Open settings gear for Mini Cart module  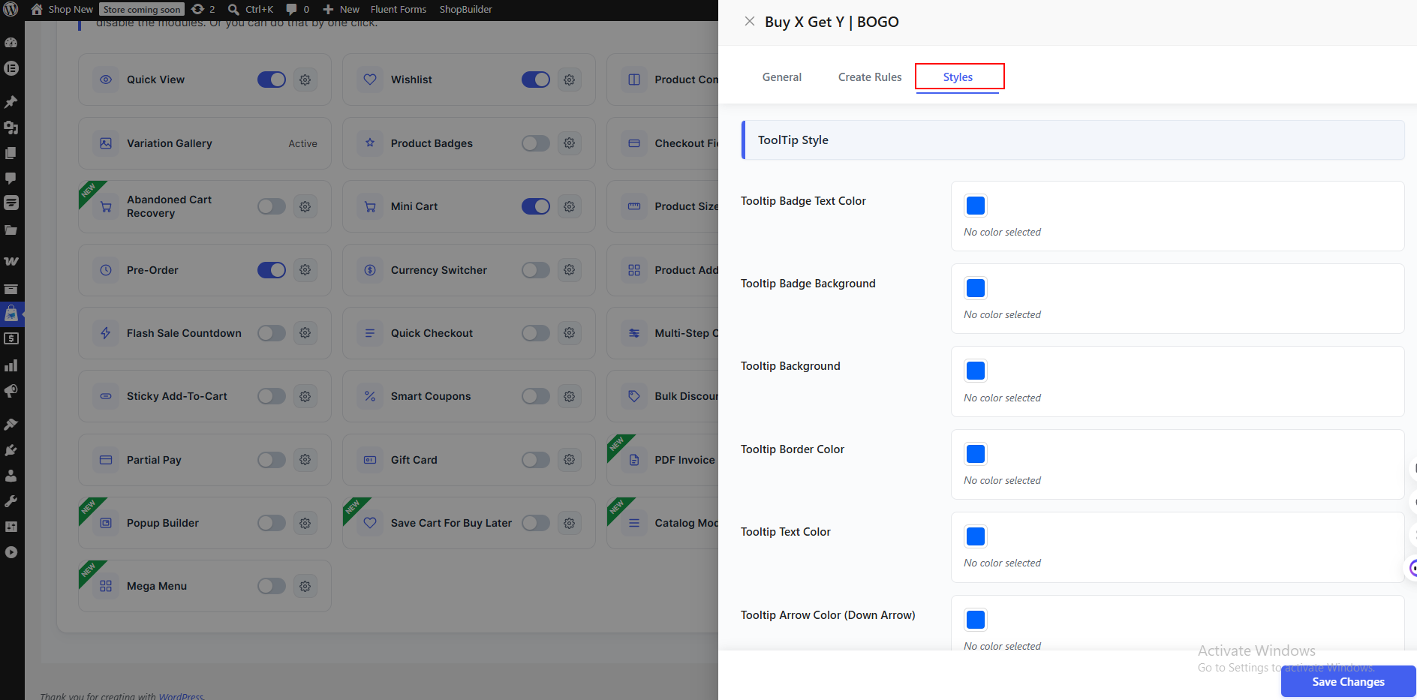569,206
